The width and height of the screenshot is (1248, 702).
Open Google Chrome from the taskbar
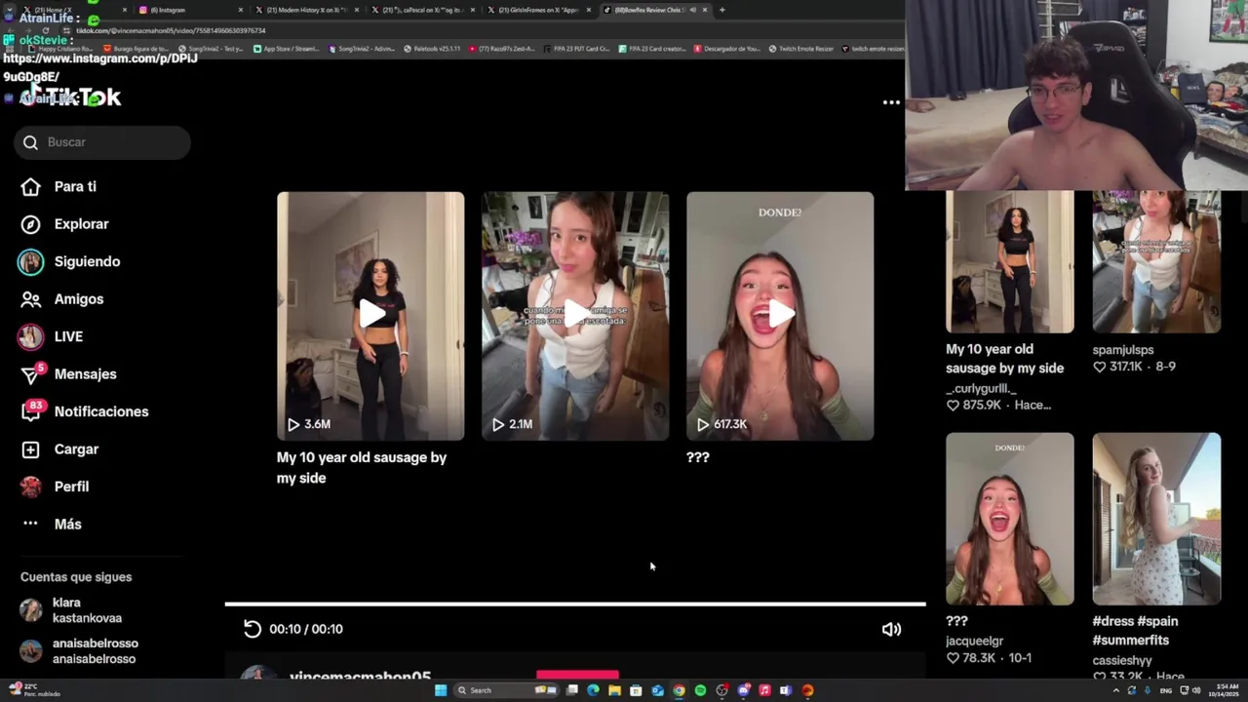[679, 690]
